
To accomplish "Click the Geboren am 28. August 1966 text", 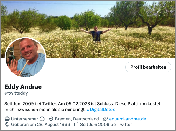I will [40, 125].
